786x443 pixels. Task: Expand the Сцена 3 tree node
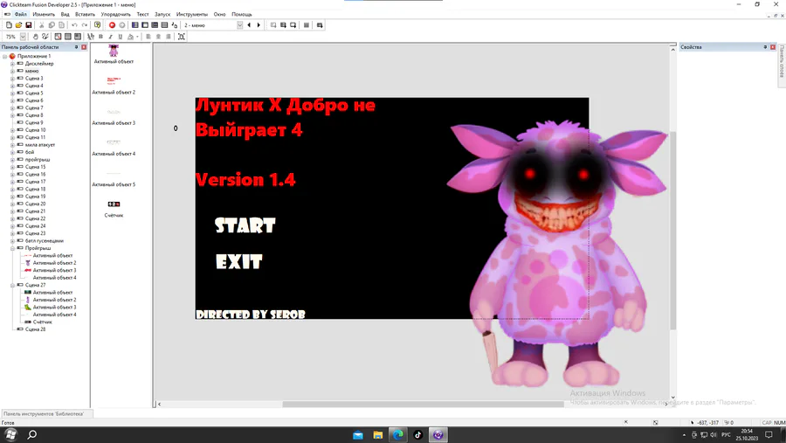[x=12, y=79]
